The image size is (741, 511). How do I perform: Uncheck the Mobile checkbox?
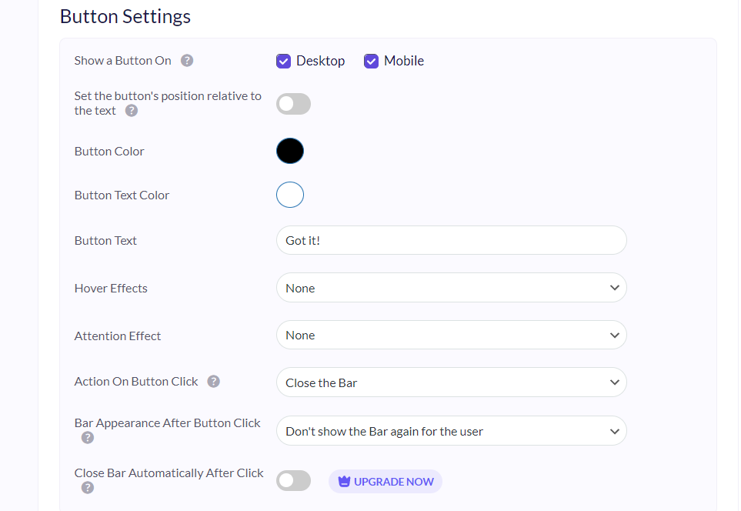coord(371,61)
